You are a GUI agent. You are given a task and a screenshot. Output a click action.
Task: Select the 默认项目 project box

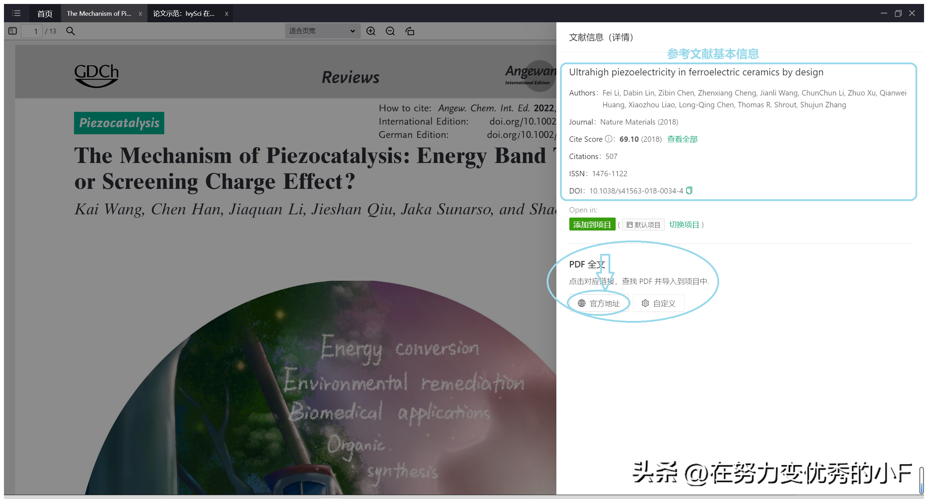(643, 225)
